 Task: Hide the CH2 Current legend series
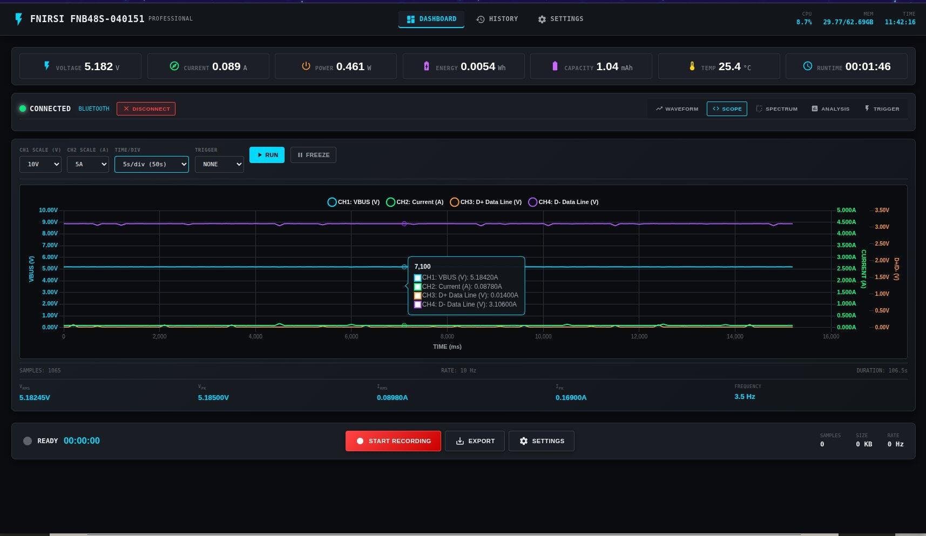415,202
